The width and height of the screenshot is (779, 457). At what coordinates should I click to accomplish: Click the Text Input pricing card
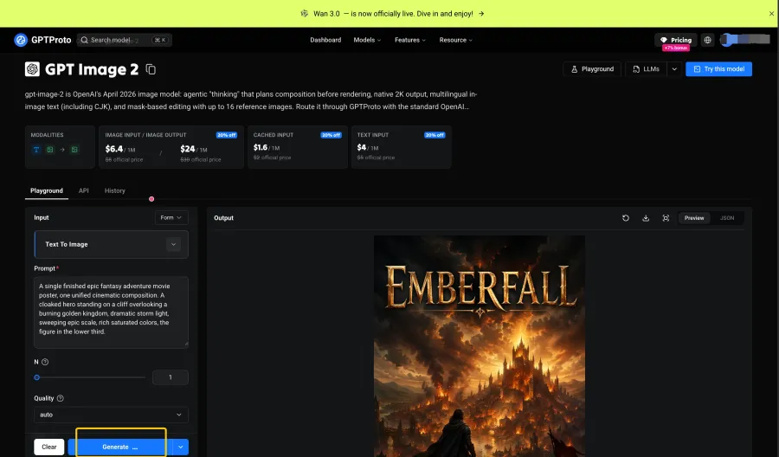pos(402,147)
